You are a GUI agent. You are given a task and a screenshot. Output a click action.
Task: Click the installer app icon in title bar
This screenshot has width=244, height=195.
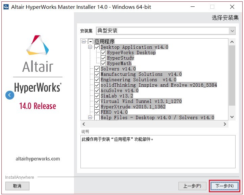6,7
